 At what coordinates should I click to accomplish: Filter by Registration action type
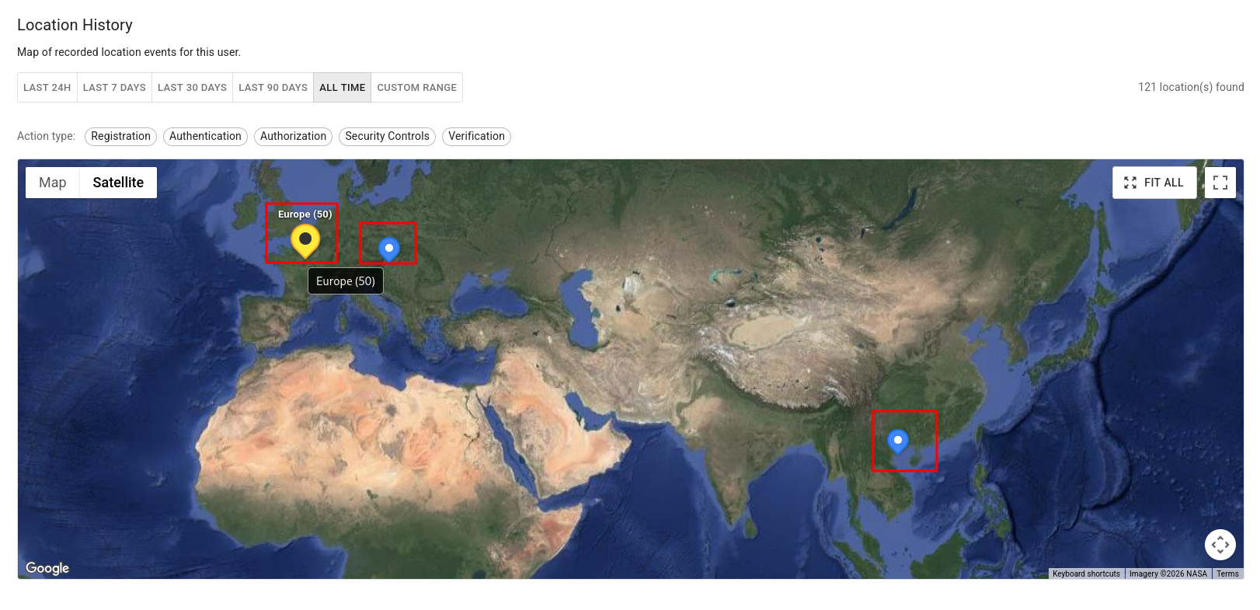[x=120, y=137]
